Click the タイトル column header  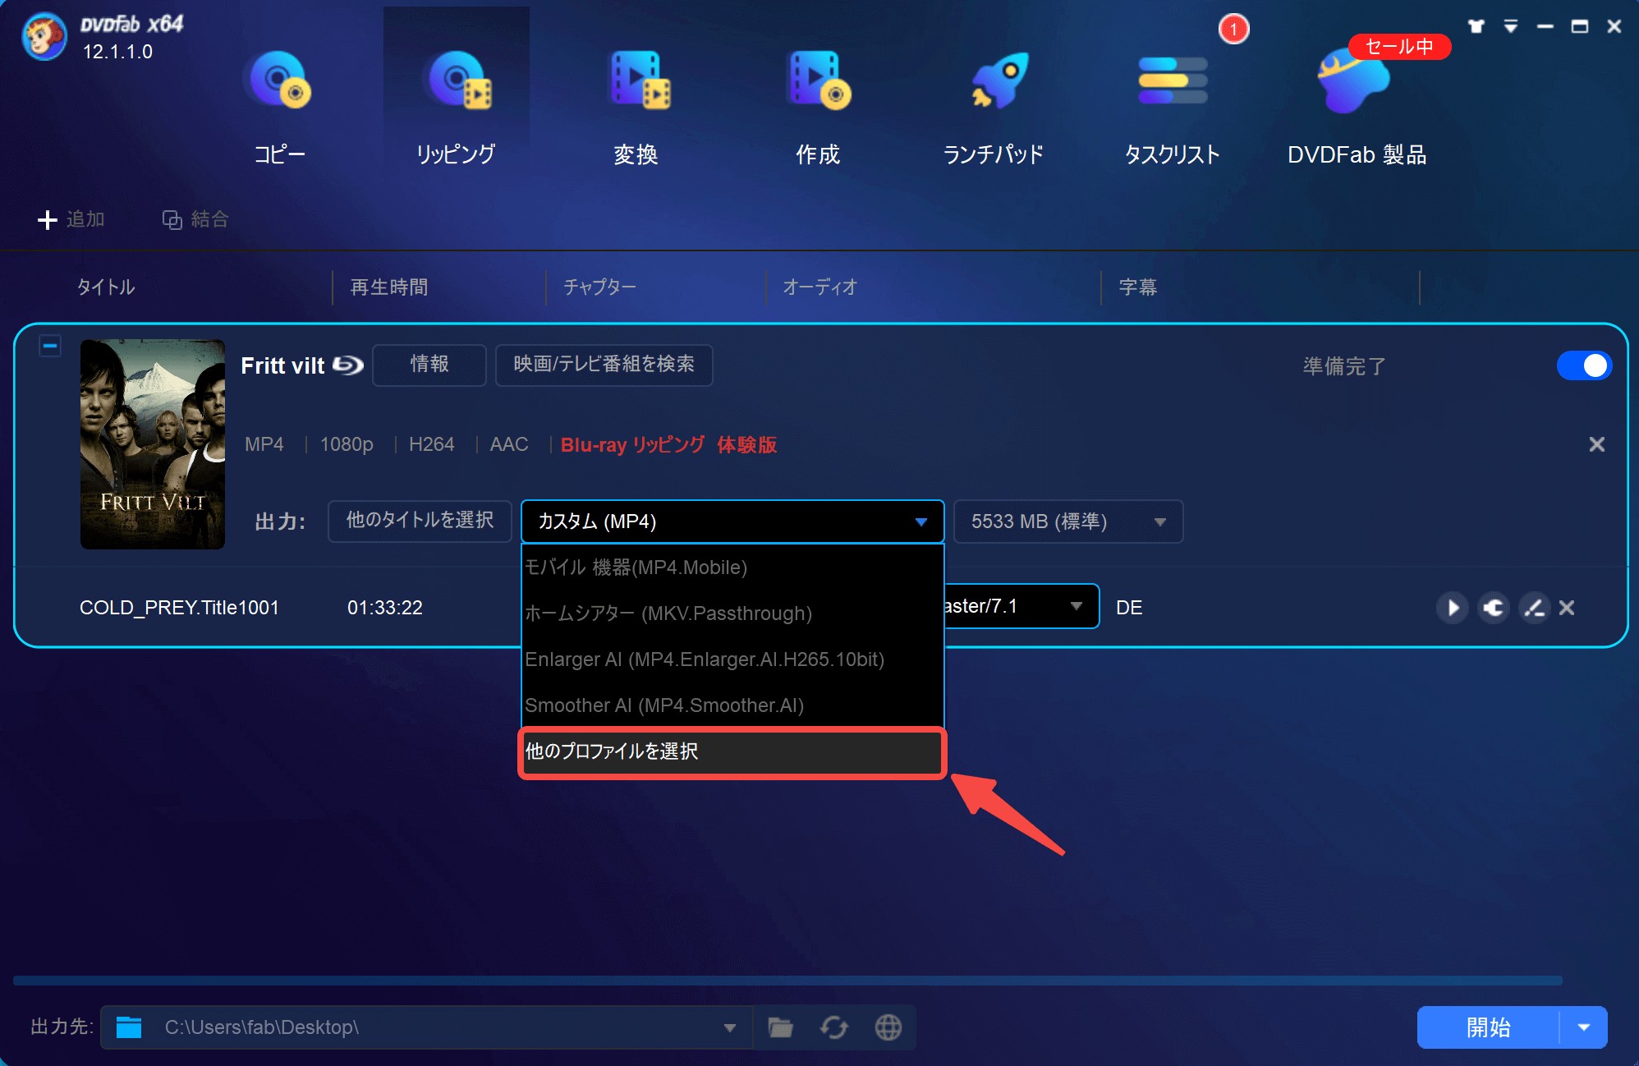[x=106, y=287]
